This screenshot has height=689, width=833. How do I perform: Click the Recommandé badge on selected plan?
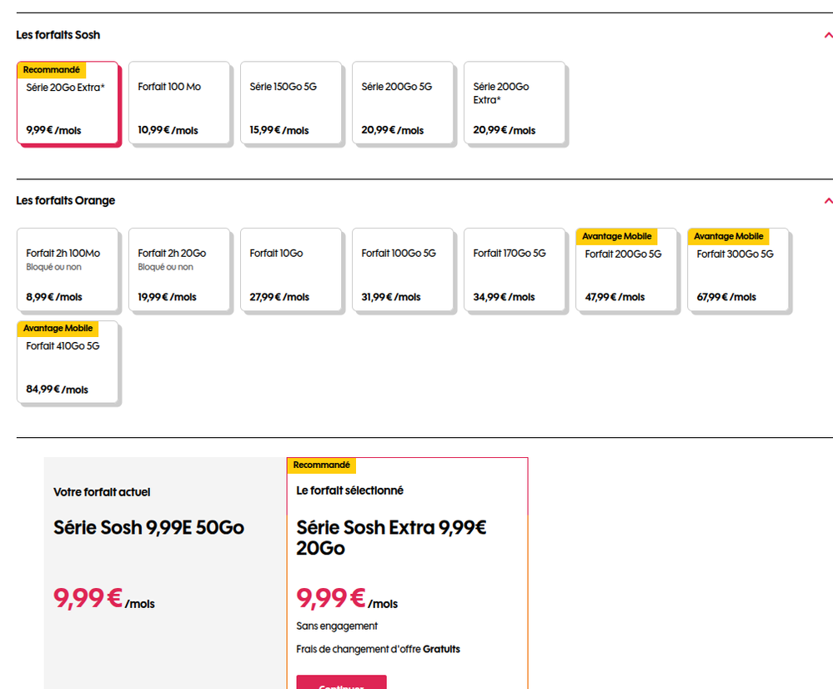click(x=322, y=465)
